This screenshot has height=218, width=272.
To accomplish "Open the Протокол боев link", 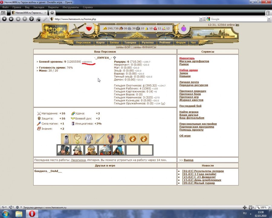I will pyautogui.click(x=190, y=94).
